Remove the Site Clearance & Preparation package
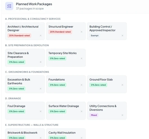Screen dimensions: 149x139 pyautogui.click(x=40, y=62)
